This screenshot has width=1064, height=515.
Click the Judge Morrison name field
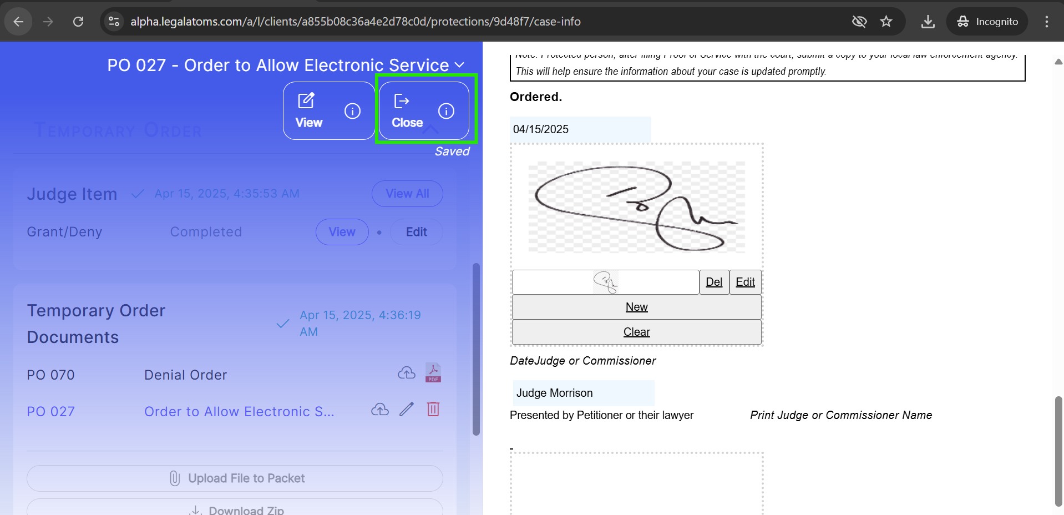pyautogui.click(x=583, y=393)
